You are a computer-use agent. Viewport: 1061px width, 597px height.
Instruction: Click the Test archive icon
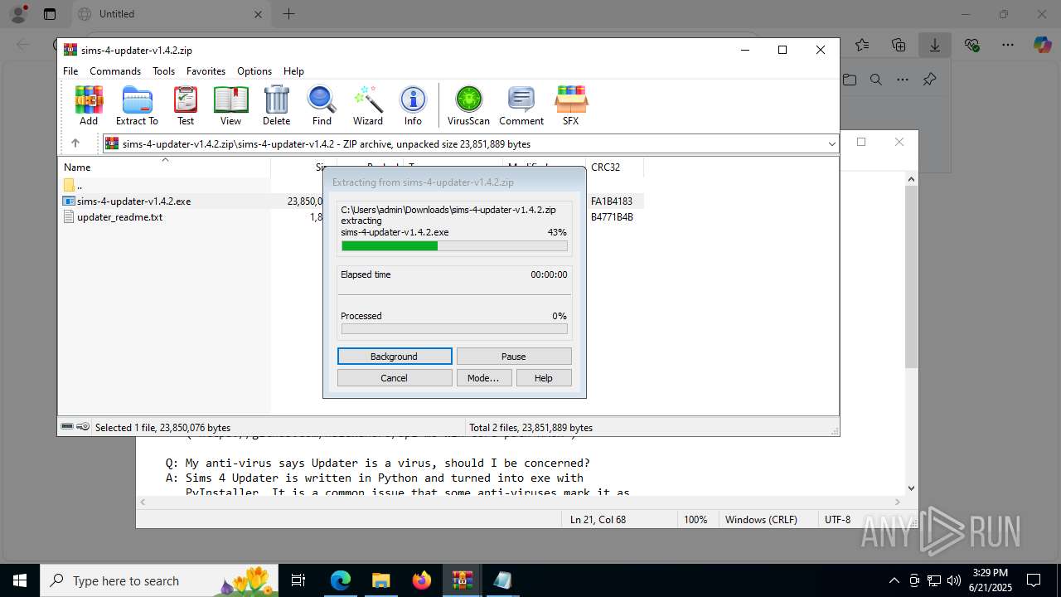[x=186, y=105]
